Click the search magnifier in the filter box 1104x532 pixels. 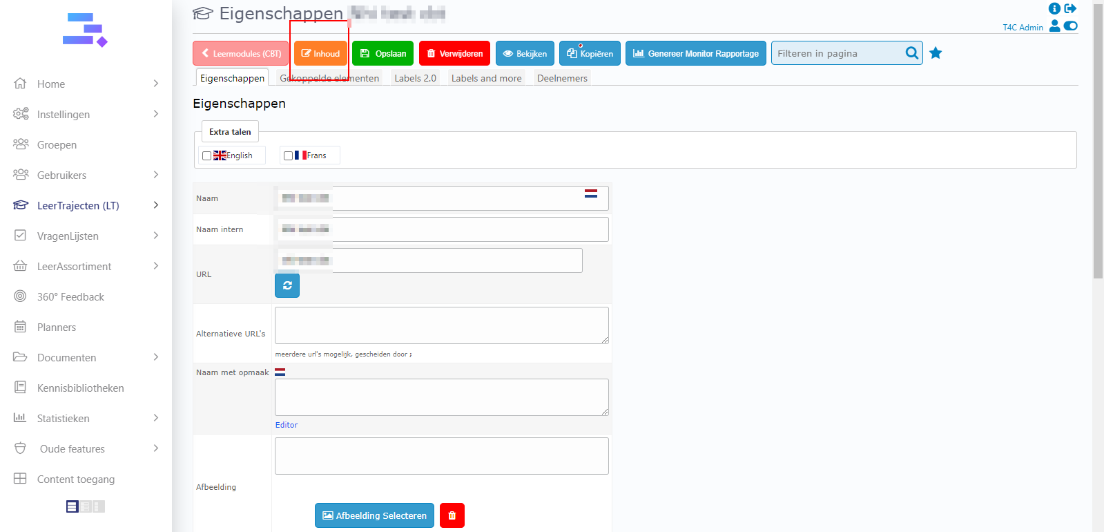coord(911,53)
